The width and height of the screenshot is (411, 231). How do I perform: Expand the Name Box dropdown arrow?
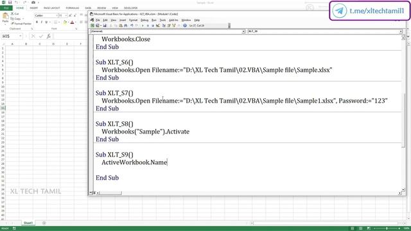[x=20, y=36]
